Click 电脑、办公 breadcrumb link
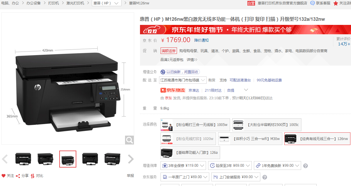 click(x=10, y=3)
